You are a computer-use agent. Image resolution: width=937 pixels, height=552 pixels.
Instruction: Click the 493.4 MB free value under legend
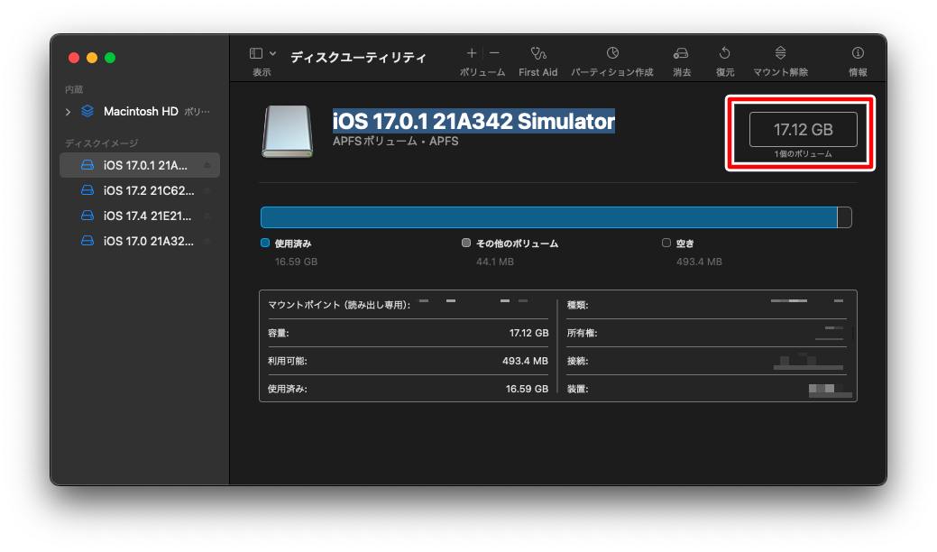tap(699, 262)
